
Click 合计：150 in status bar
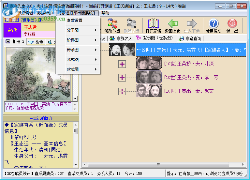[x=133, y=173]
